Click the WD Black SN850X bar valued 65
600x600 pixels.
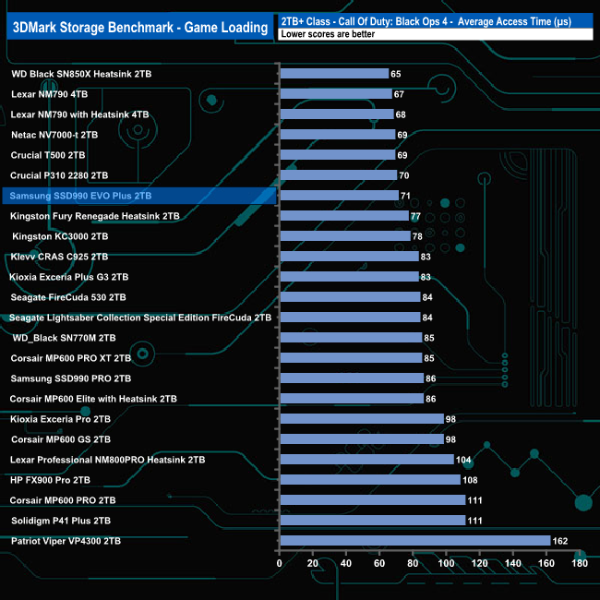(334, 74)
